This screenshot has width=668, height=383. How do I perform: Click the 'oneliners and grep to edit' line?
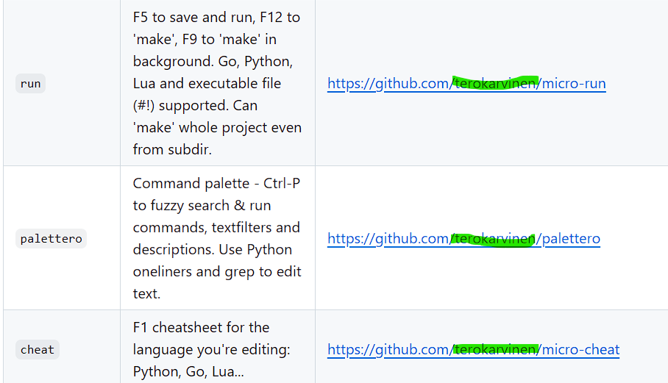point(217,272)
